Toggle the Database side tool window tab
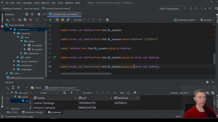Screen dimensions: 218x122 pyautogui.click(x=2, y=20)
